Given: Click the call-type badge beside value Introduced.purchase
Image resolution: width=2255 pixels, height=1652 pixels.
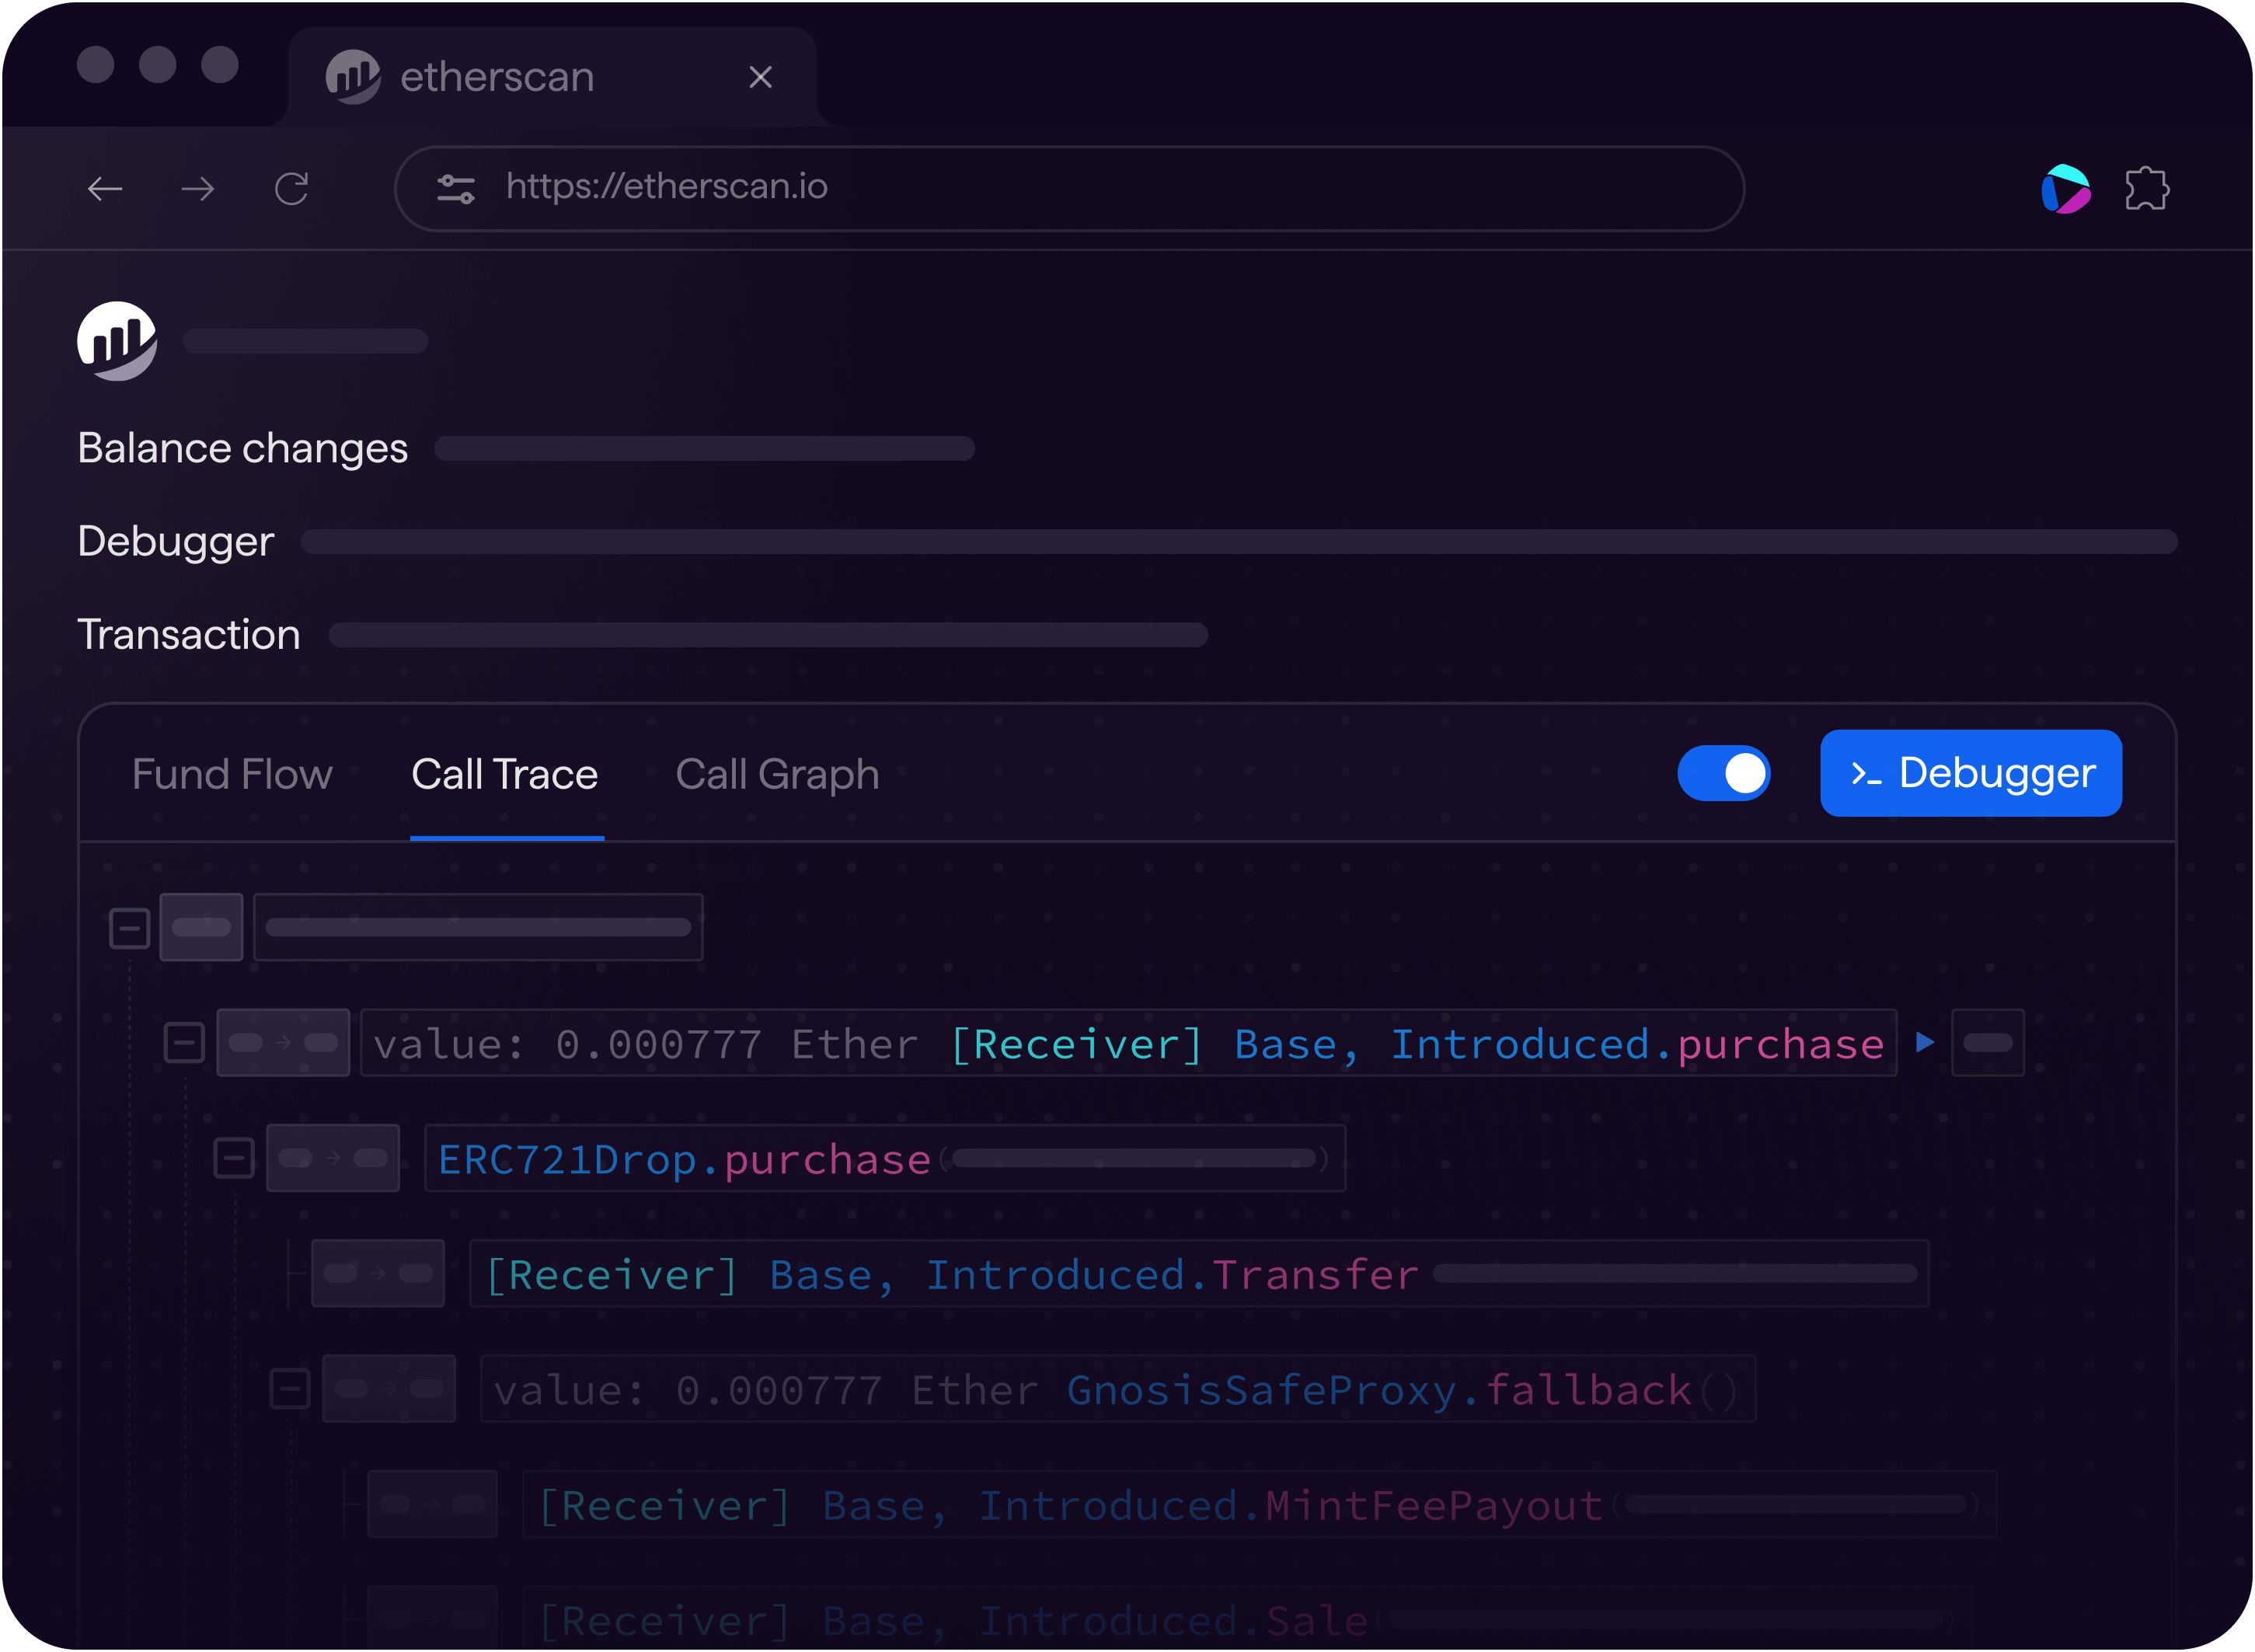Looking at the screenshot, I should 283,1043.
